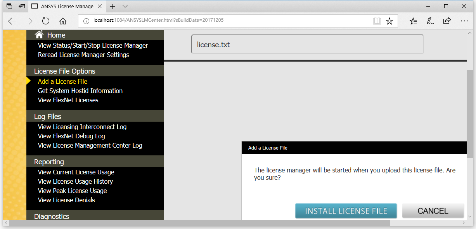Close the ANSYS License Manager tab
Image resolution: width=476 pixels, height=229 pixels.
click(100, 6)
